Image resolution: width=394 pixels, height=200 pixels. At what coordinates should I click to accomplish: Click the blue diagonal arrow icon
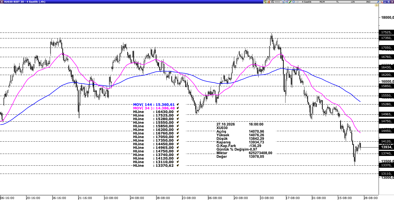378,2
